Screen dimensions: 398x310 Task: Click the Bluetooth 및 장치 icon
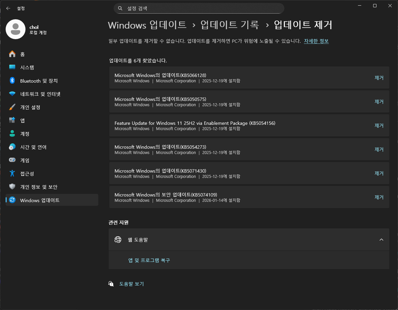pyautogui.click(x=12, y=81)
